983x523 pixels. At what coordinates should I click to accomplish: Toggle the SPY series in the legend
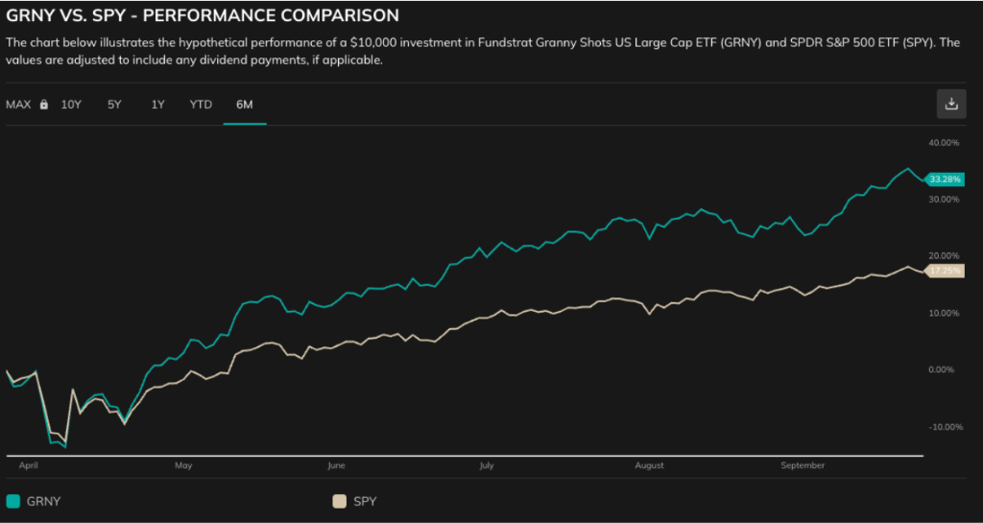tap(355, 501)
